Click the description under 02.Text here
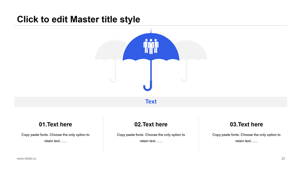 point(151,138)
